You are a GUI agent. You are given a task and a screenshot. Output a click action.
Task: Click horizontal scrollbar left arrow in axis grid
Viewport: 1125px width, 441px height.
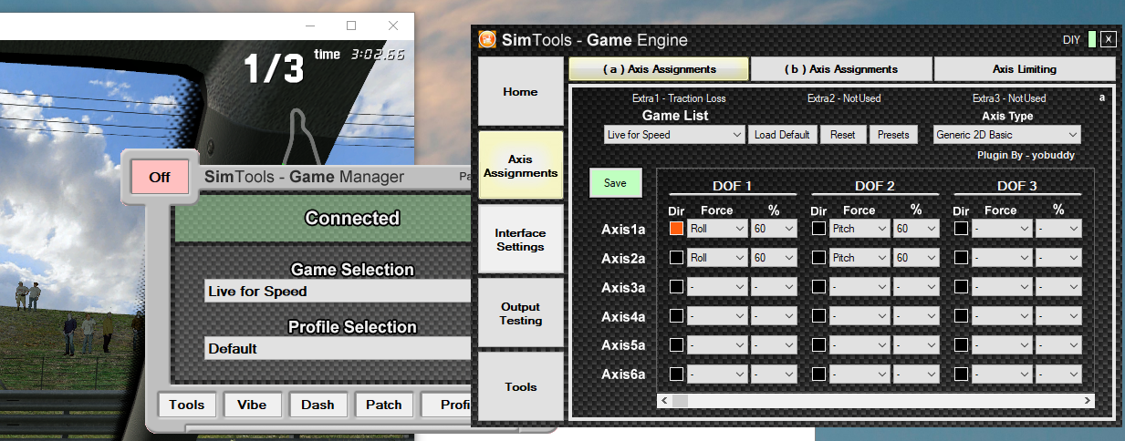664,401
